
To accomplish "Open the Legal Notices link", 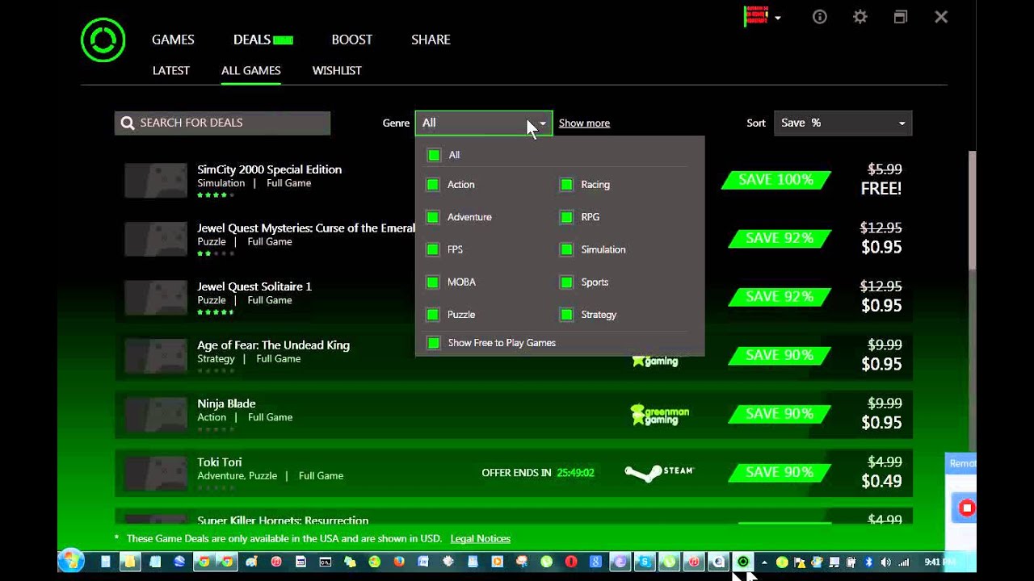I will coord(480,538).
